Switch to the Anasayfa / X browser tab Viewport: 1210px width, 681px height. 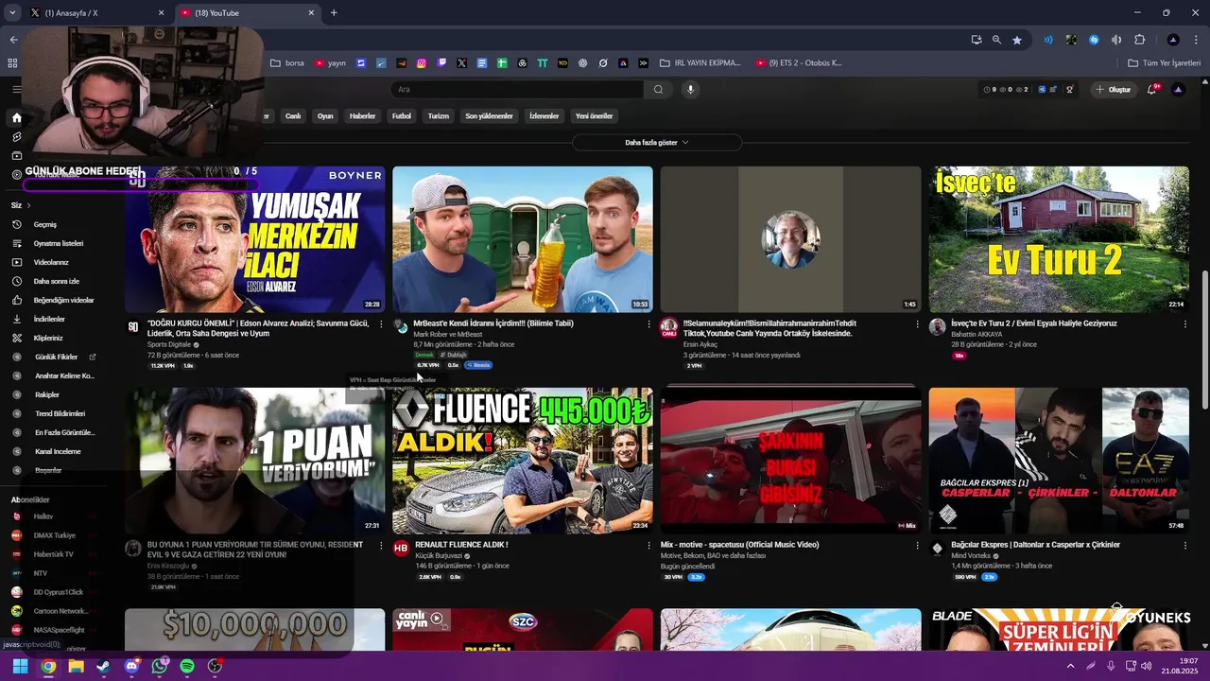click(x=97, y=12)
